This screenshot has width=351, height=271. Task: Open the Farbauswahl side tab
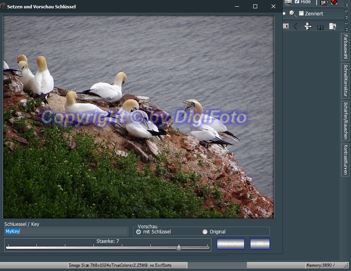[x=345, y=47]
